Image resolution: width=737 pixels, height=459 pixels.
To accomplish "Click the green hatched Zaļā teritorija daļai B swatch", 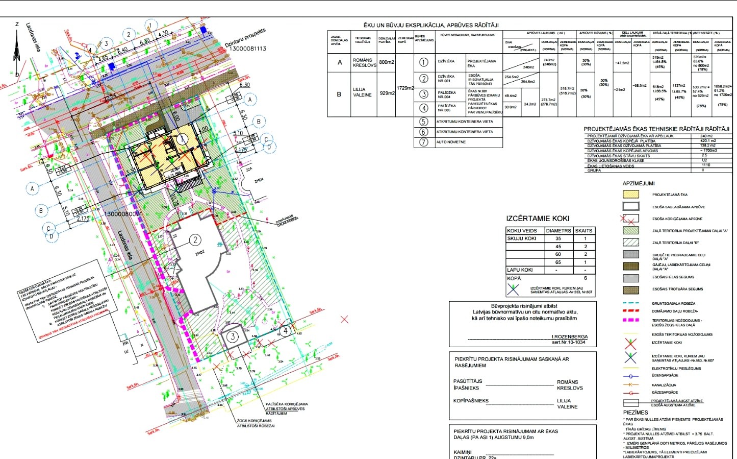I will tap(631, 243).
